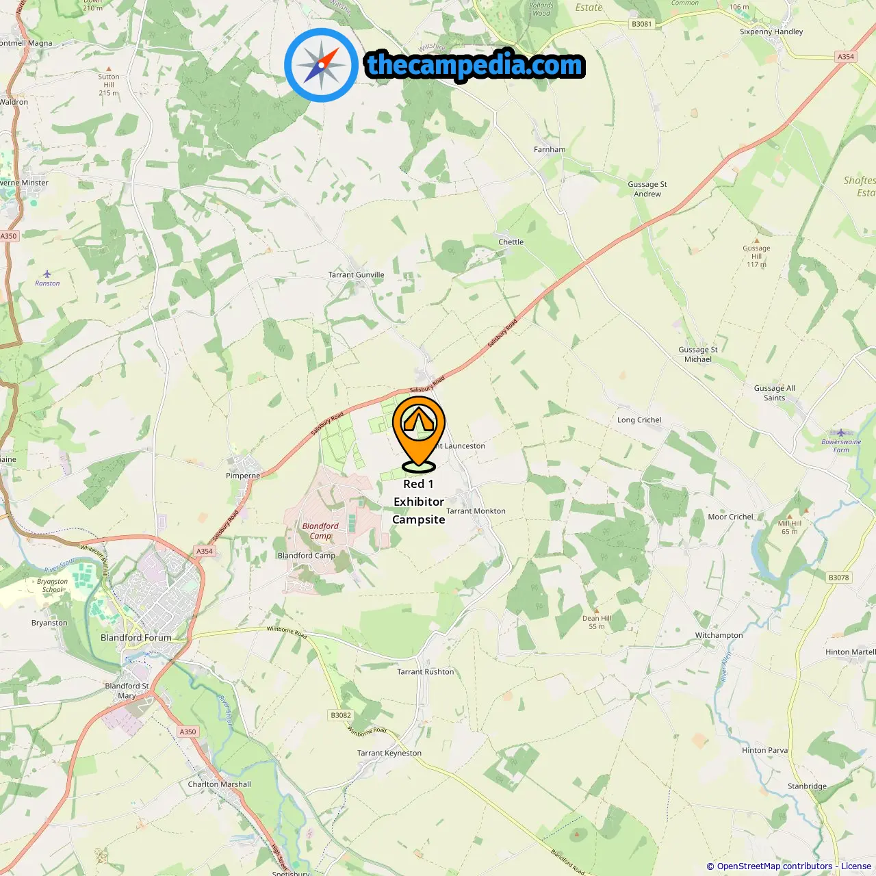Click the blue compass logo icon
The height and width of the screenshot is (876, 876).
321,65
